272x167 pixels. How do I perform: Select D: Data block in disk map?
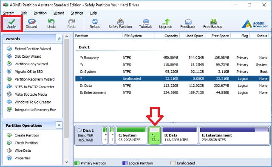tap(180, 135)
